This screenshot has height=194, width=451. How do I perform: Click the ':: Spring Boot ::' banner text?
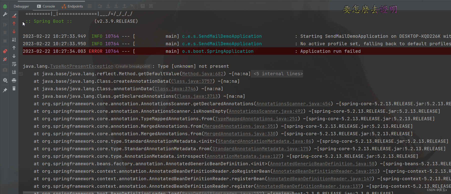[x=49, y=21]
